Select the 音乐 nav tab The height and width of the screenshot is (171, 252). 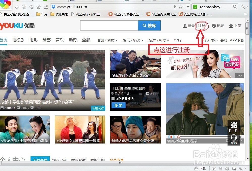click(x=60, y=40)
